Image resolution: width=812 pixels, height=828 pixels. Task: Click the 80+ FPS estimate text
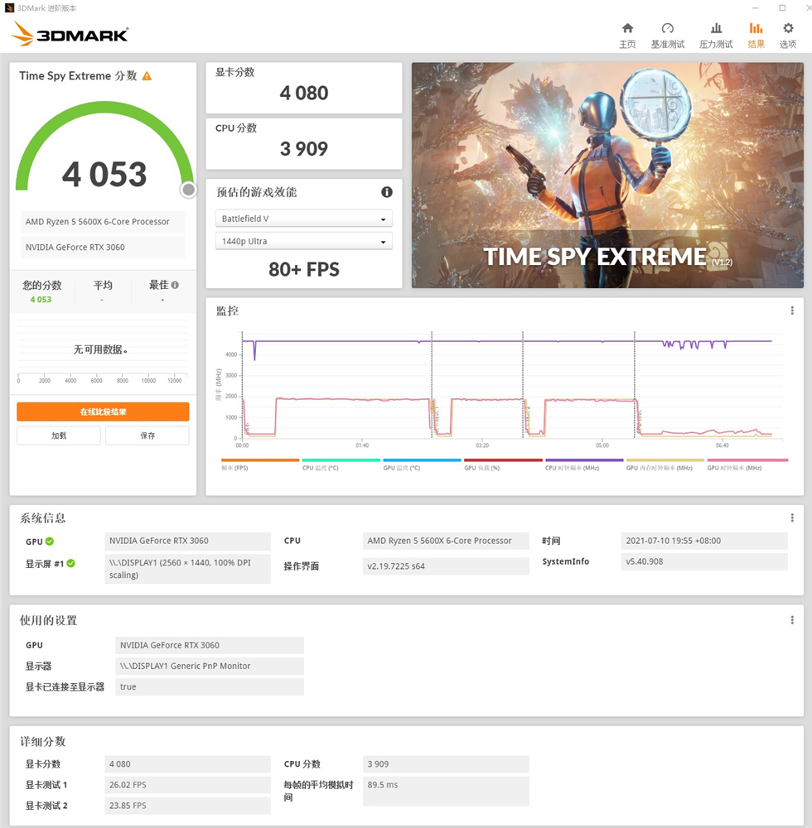[304, 270]
